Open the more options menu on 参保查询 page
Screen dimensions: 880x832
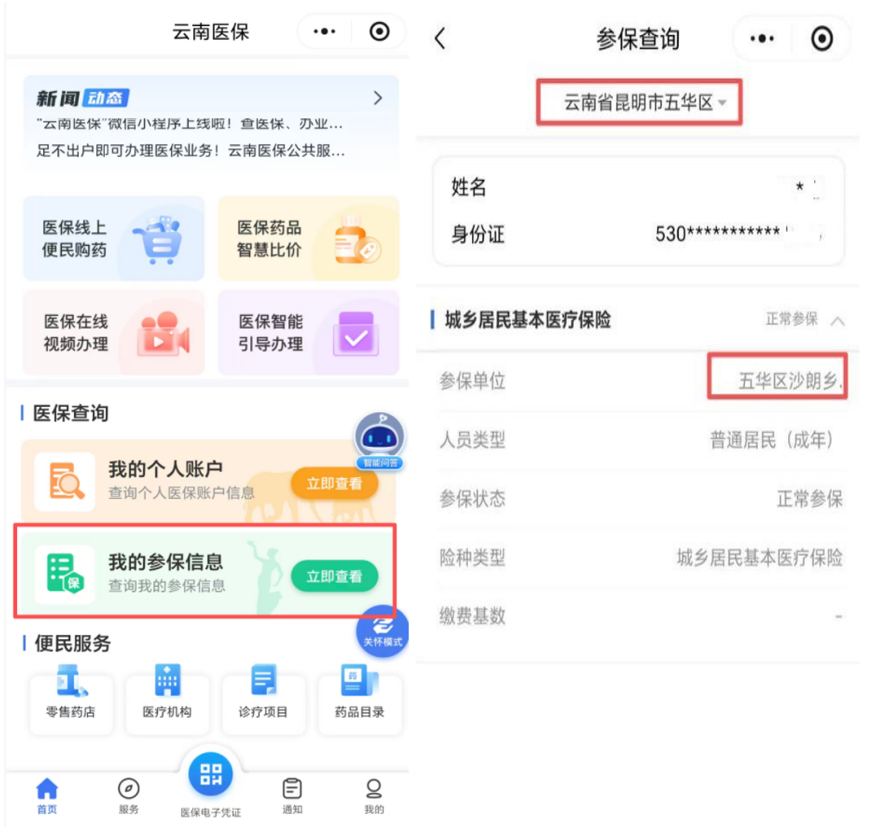pos(760,37)
